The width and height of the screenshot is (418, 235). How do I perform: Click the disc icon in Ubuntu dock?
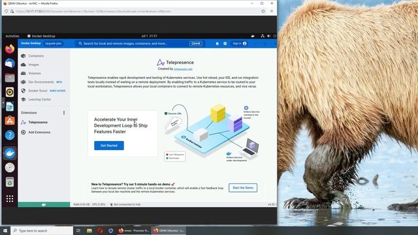(x=10, y=168)
